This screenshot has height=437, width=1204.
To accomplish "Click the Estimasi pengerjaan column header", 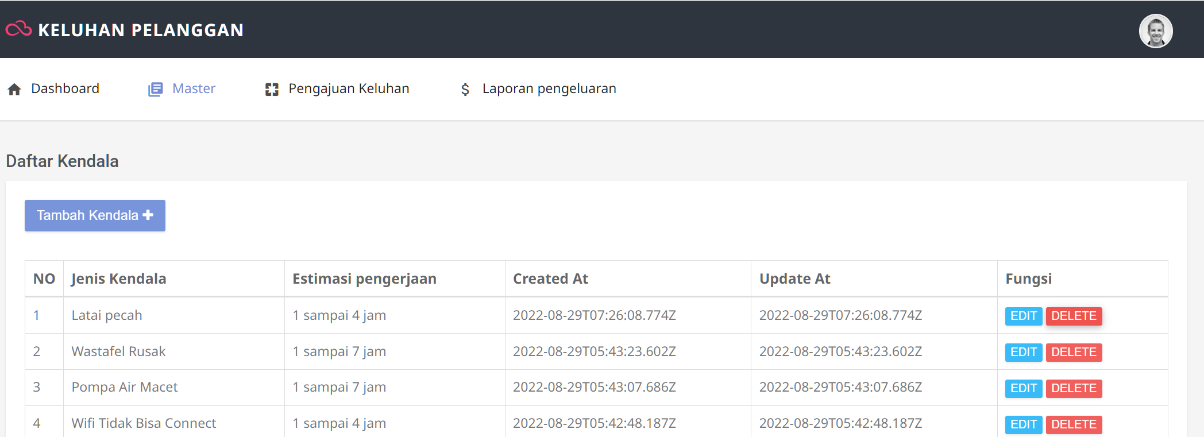I will (395, 279).
